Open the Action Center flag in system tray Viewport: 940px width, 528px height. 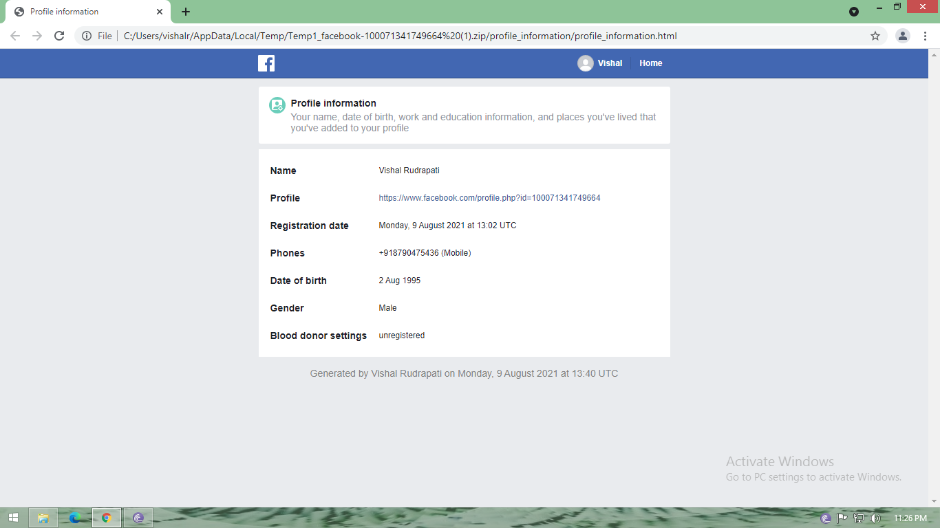coord(842,518)
